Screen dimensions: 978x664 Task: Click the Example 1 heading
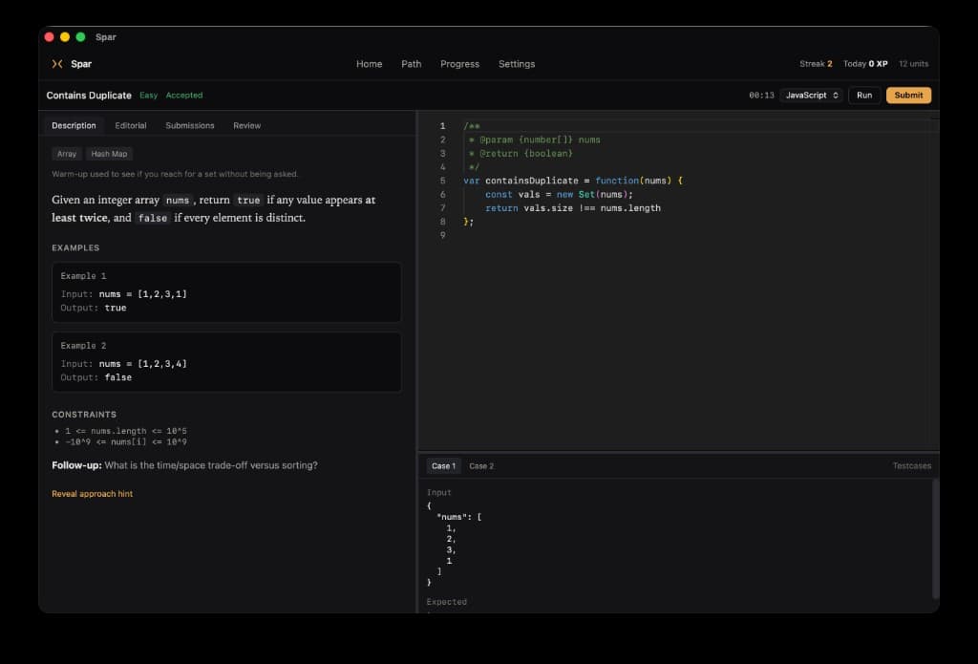click(x=84, y=276)
